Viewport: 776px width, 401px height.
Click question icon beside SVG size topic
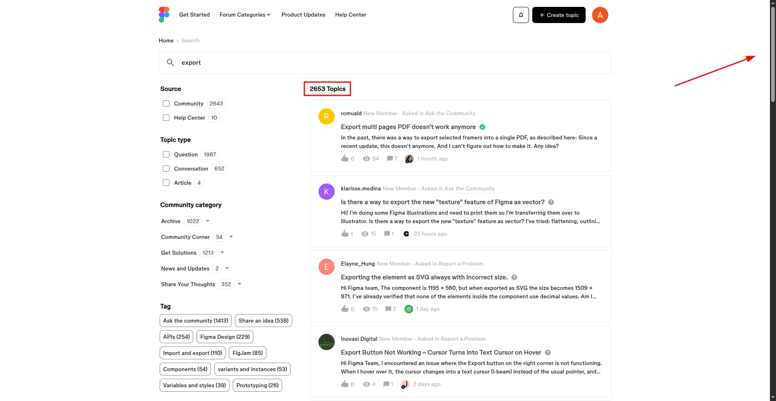(514, 277)
